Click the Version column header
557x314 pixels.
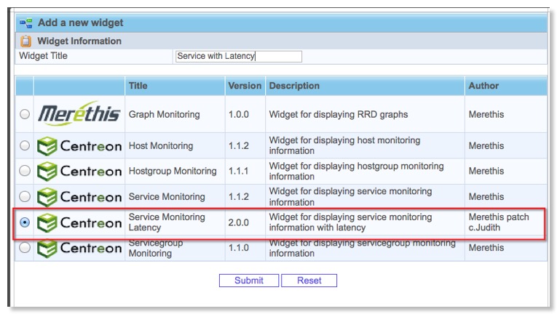tap(245, 86)
